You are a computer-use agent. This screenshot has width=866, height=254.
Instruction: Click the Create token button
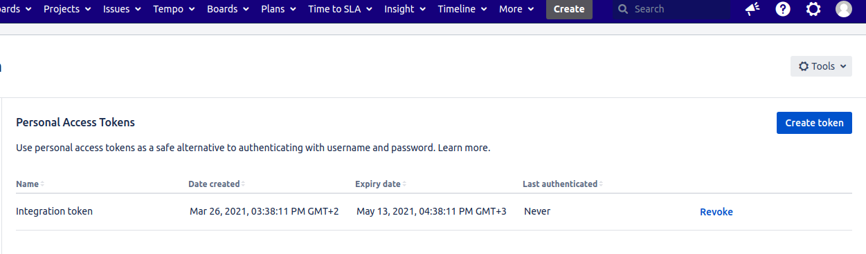814,123
